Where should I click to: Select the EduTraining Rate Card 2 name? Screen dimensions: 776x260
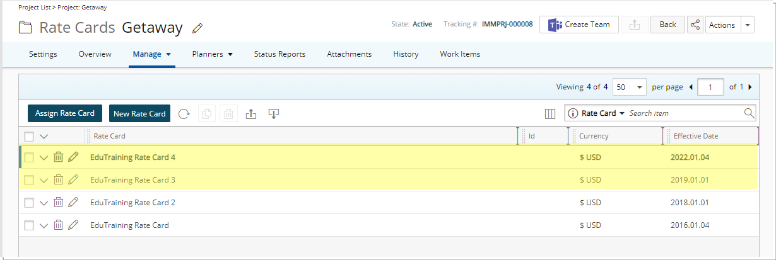click(x=132, y=203)
